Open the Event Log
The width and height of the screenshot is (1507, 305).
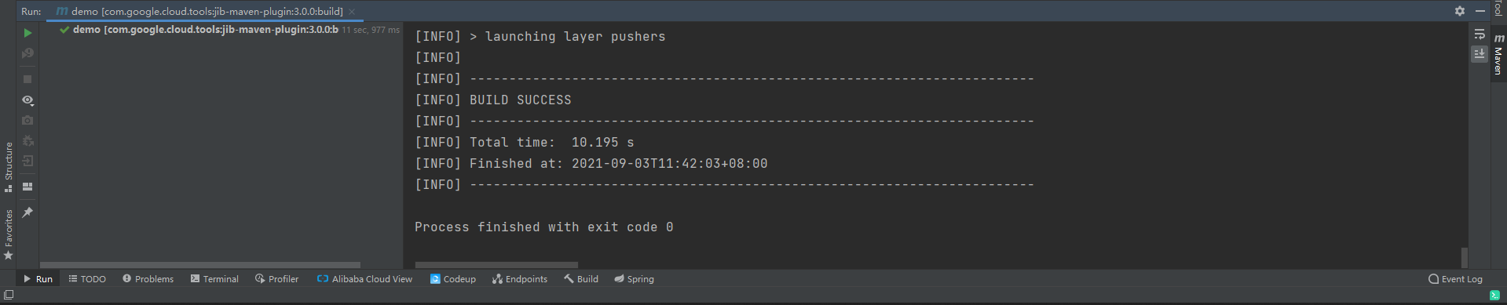coord(1455,279)
